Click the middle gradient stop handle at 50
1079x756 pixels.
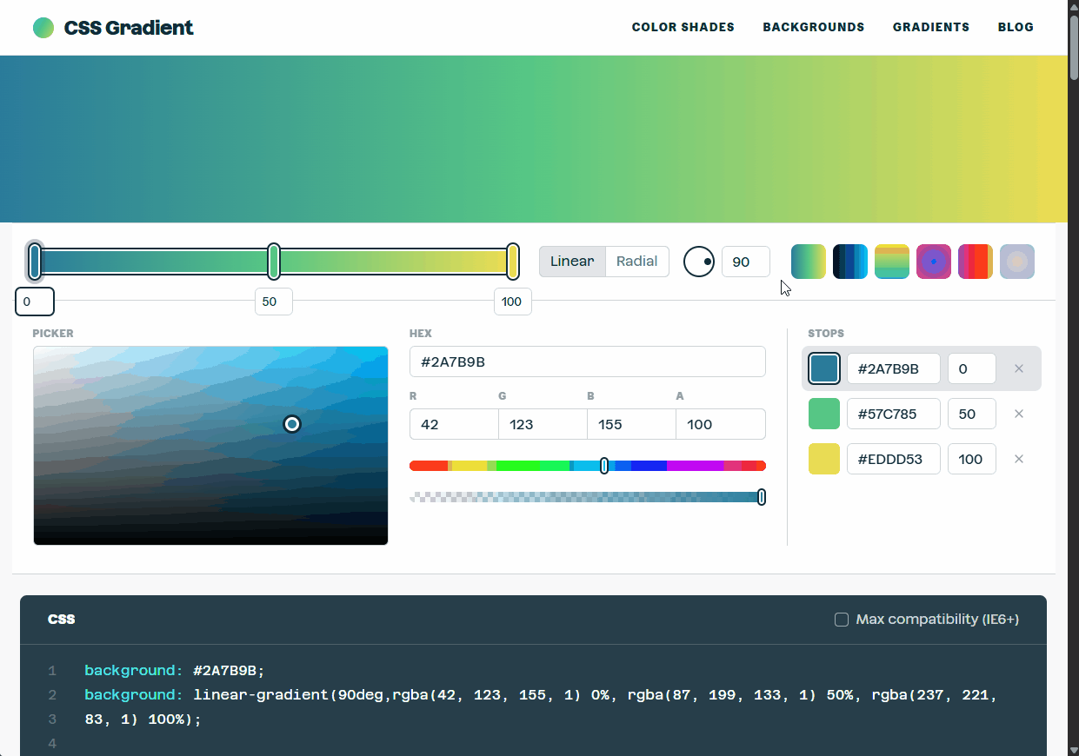click(274, 262)
